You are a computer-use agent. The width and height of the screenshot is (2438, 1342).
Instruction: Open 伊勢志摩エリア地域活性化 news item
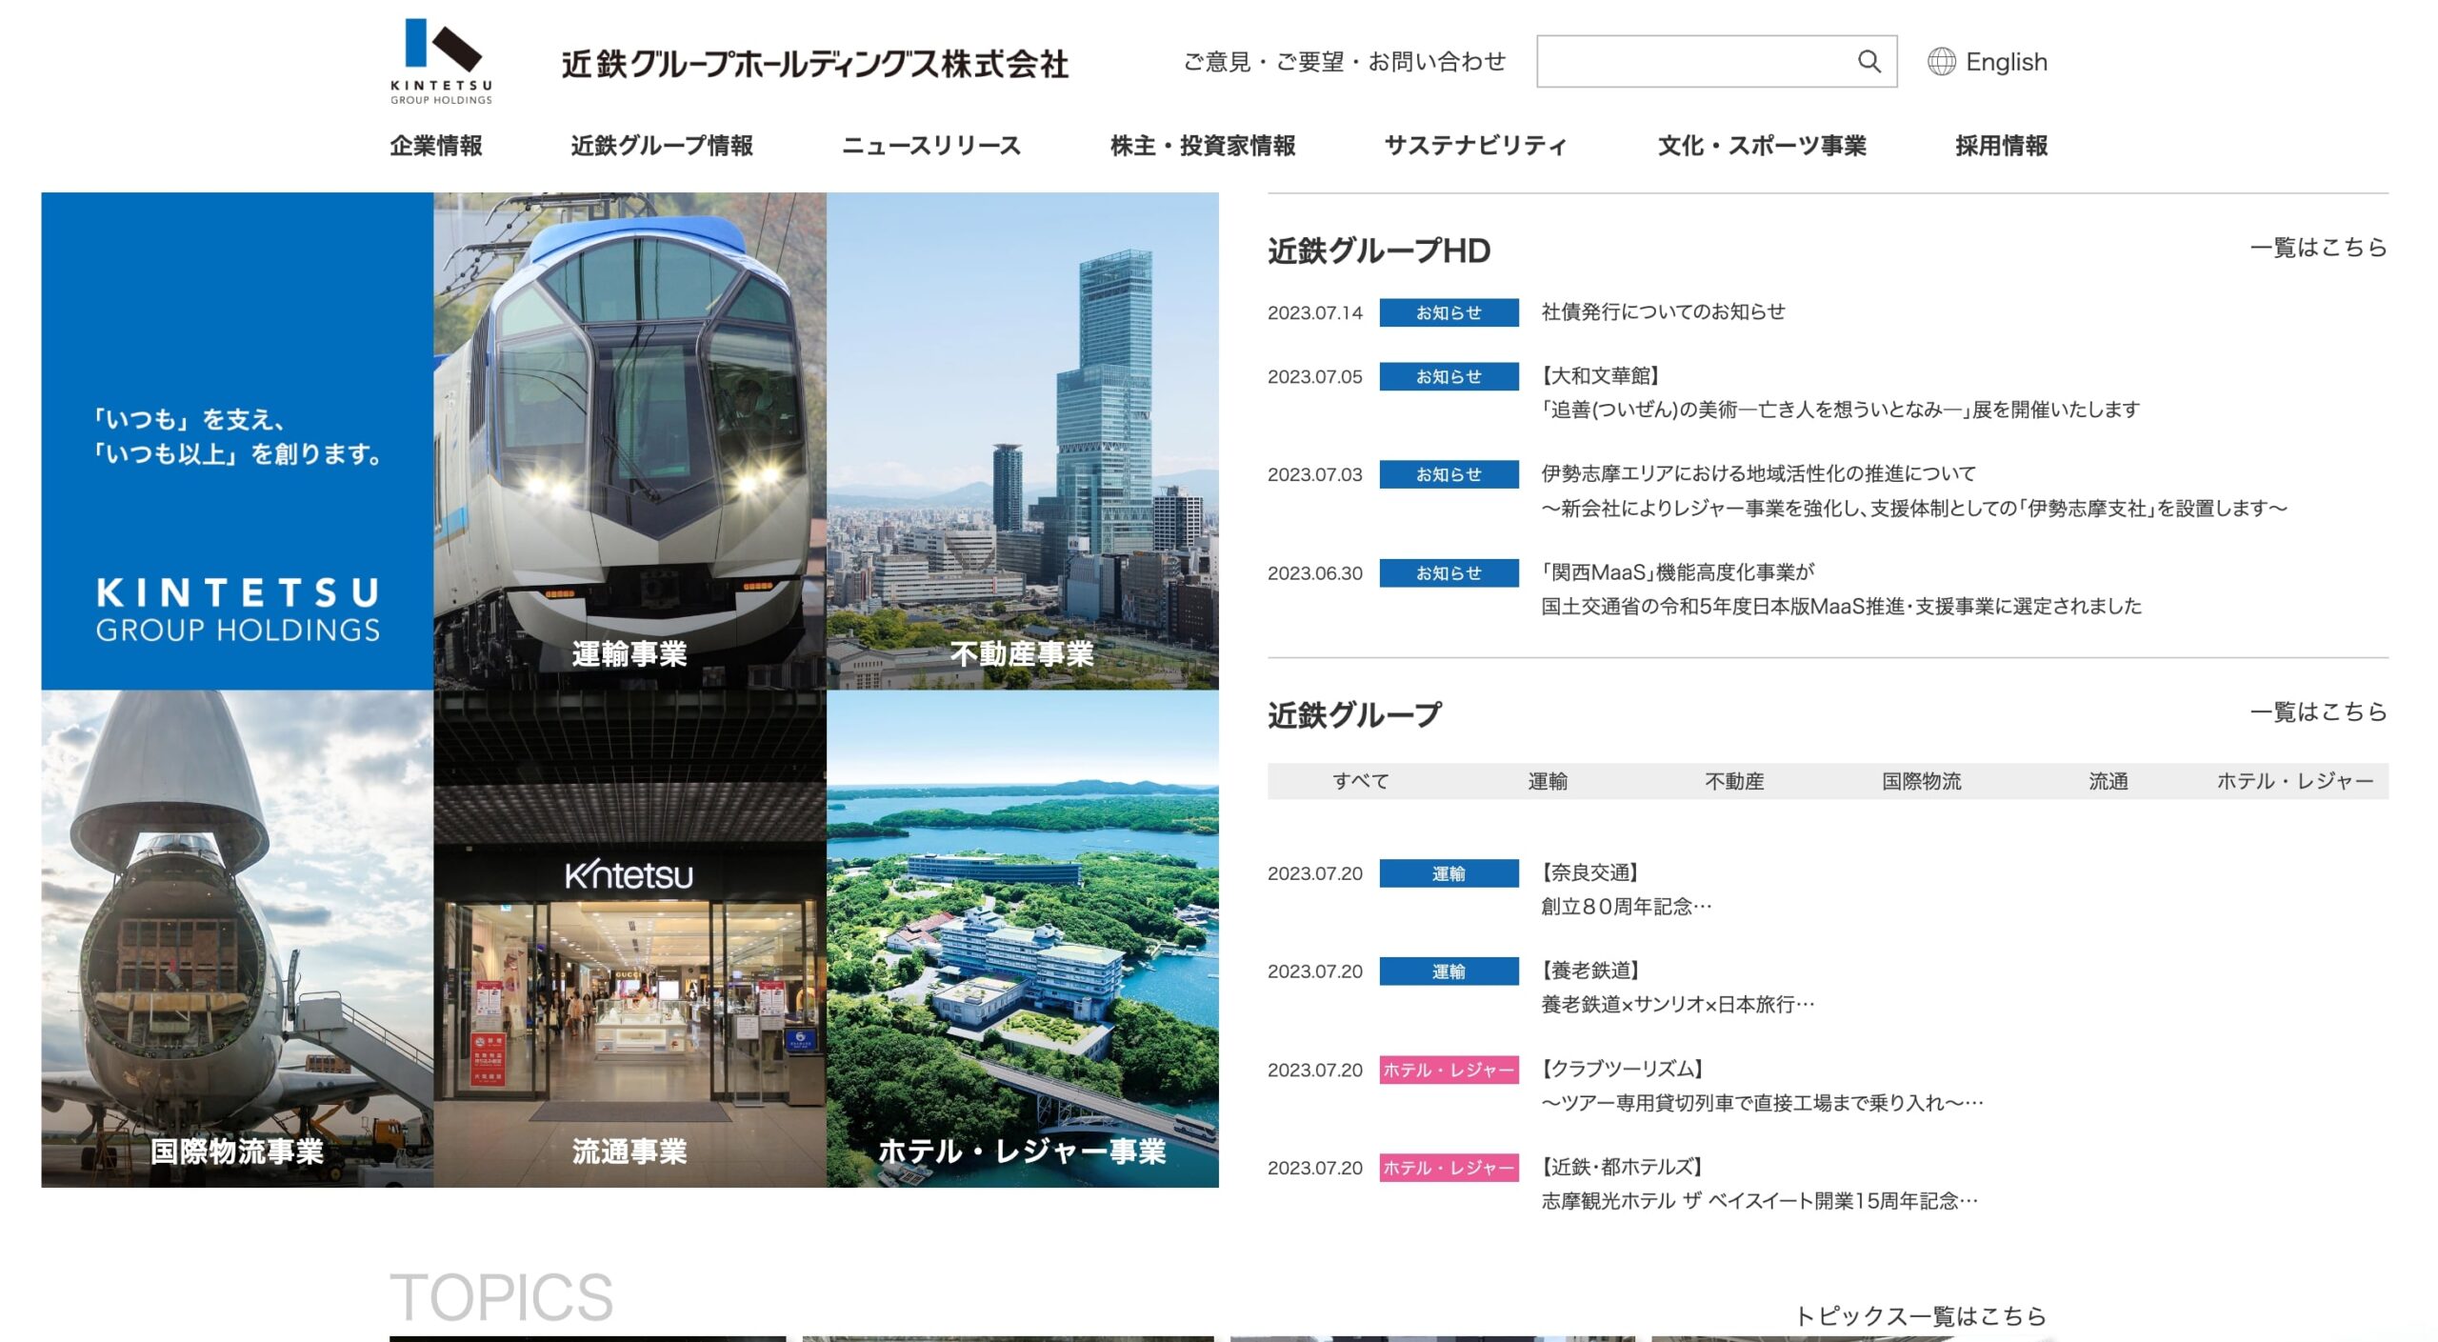[1914, 491]
